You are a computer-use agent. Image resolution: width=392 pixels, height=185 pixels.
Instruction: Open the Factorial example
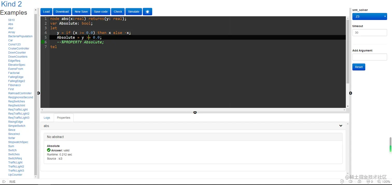(14, 73)
